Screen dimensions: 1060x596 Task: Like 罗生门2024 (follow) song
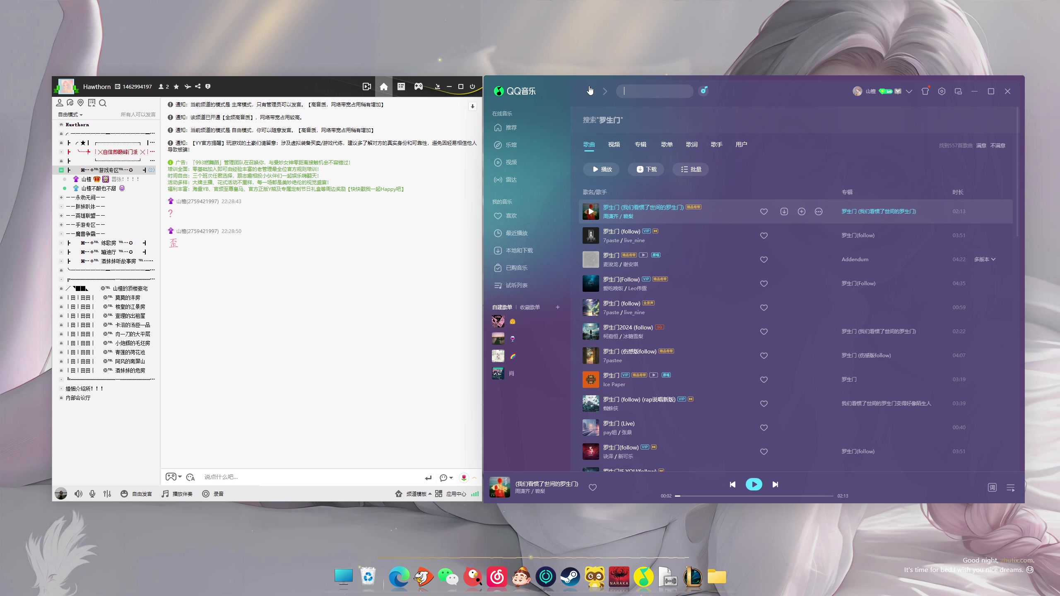coord(764,332)
